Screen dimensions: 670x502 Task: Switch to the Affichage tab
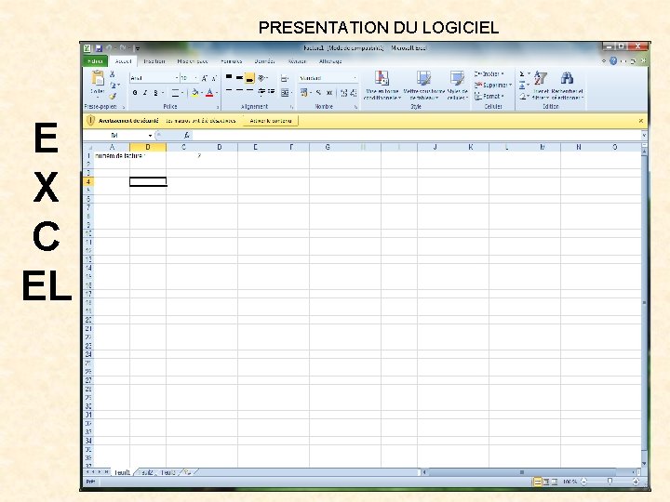(x=330, y=61)
